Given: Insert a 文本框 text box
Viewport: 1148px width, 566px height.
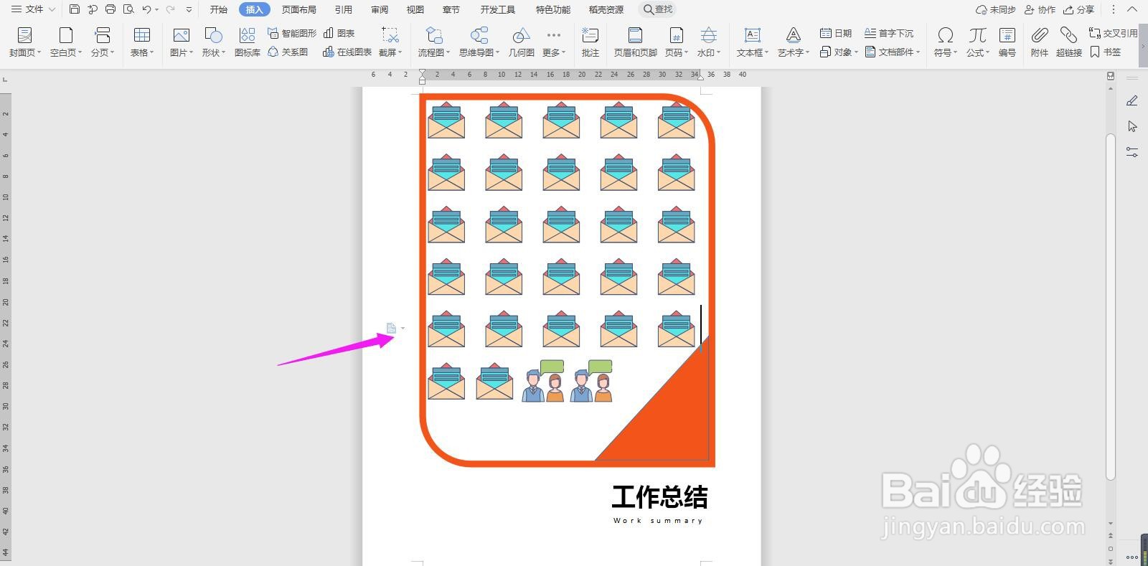Looking at the screenshot, I should (753, 42).
